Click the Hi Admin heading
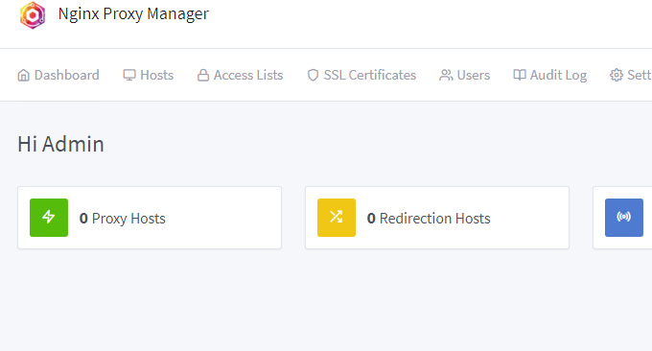The width and height of the screenshot is (652, 351). tap(60, 144)
